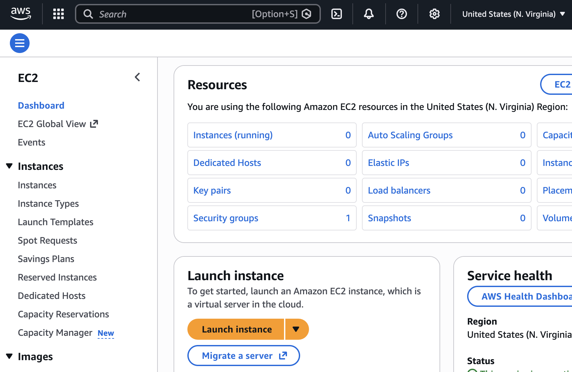Image resolution: width=572 pixels, height=372 pixels.
Task: Open the services grid menu icon
Action: [x=59, y=14]
